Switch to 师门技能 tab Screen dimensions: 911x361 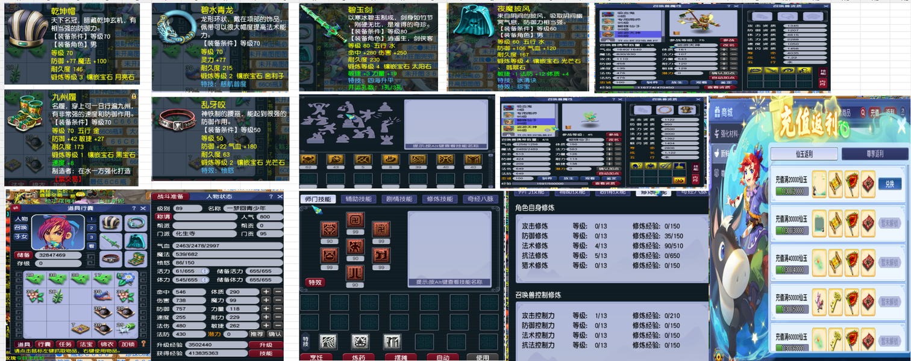(x=318, y=199)
